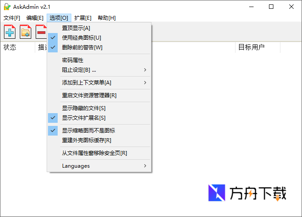Open the 帮助[H] menu
This screenshot has height=217, width=302.
click(x=107, y=18)
